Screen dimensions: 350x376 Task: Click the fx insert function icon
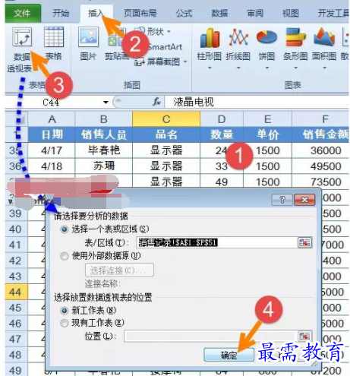(156, 102)
